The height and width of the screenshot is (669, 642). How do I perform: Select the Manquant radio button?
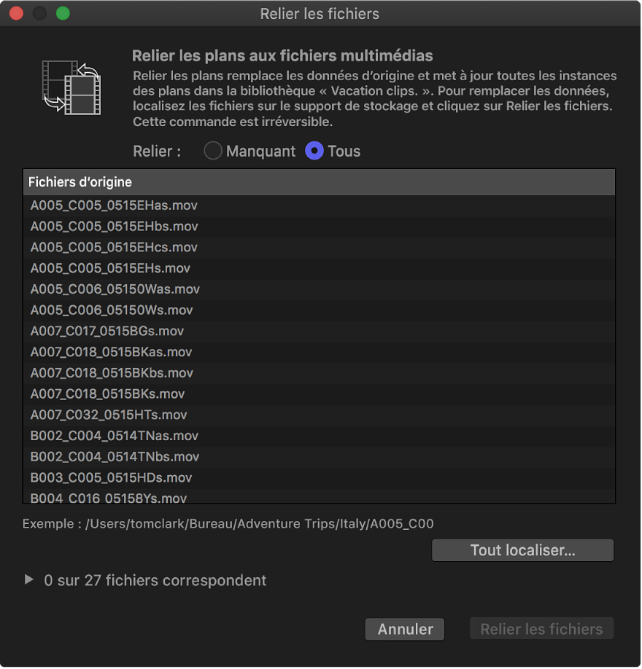tap(213, 151)
